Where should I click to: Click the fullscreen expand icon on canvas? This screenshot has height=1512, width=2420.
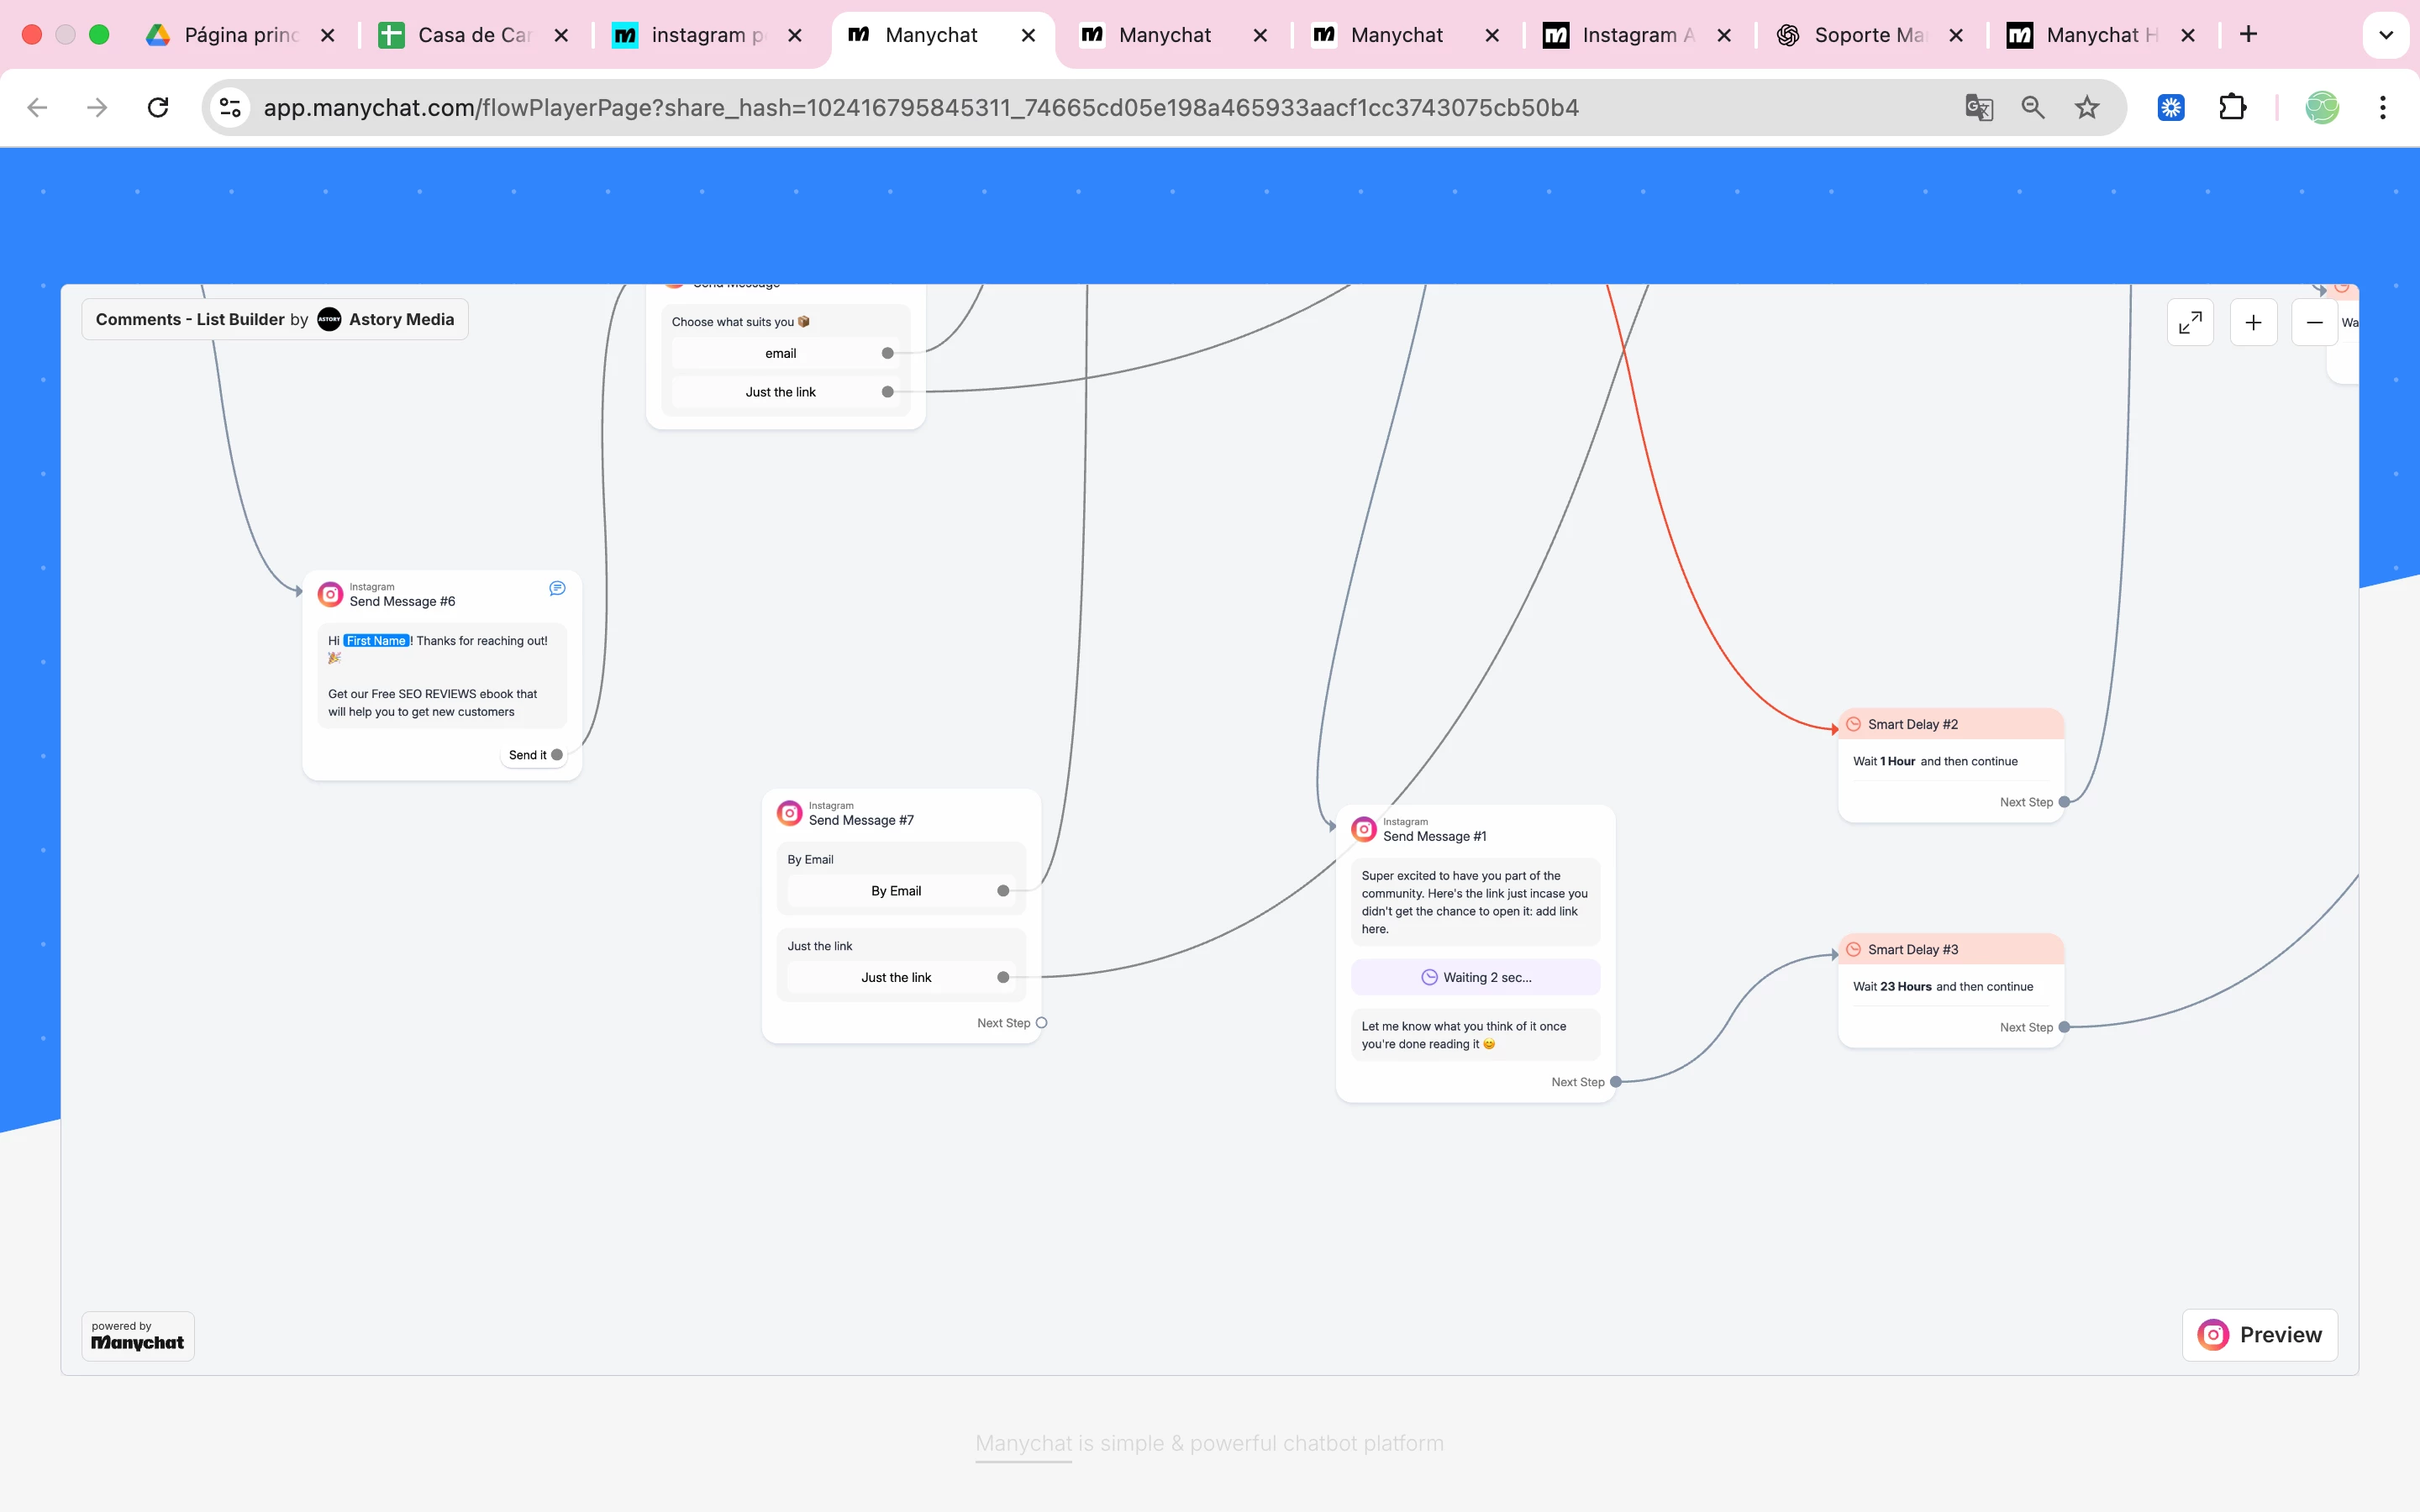(2189, 322)
